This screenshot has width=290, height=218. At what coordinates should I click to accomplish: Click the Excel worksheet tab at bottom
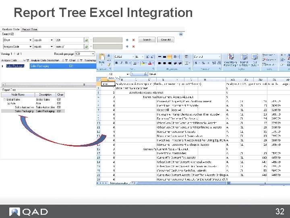click(119, 183)
